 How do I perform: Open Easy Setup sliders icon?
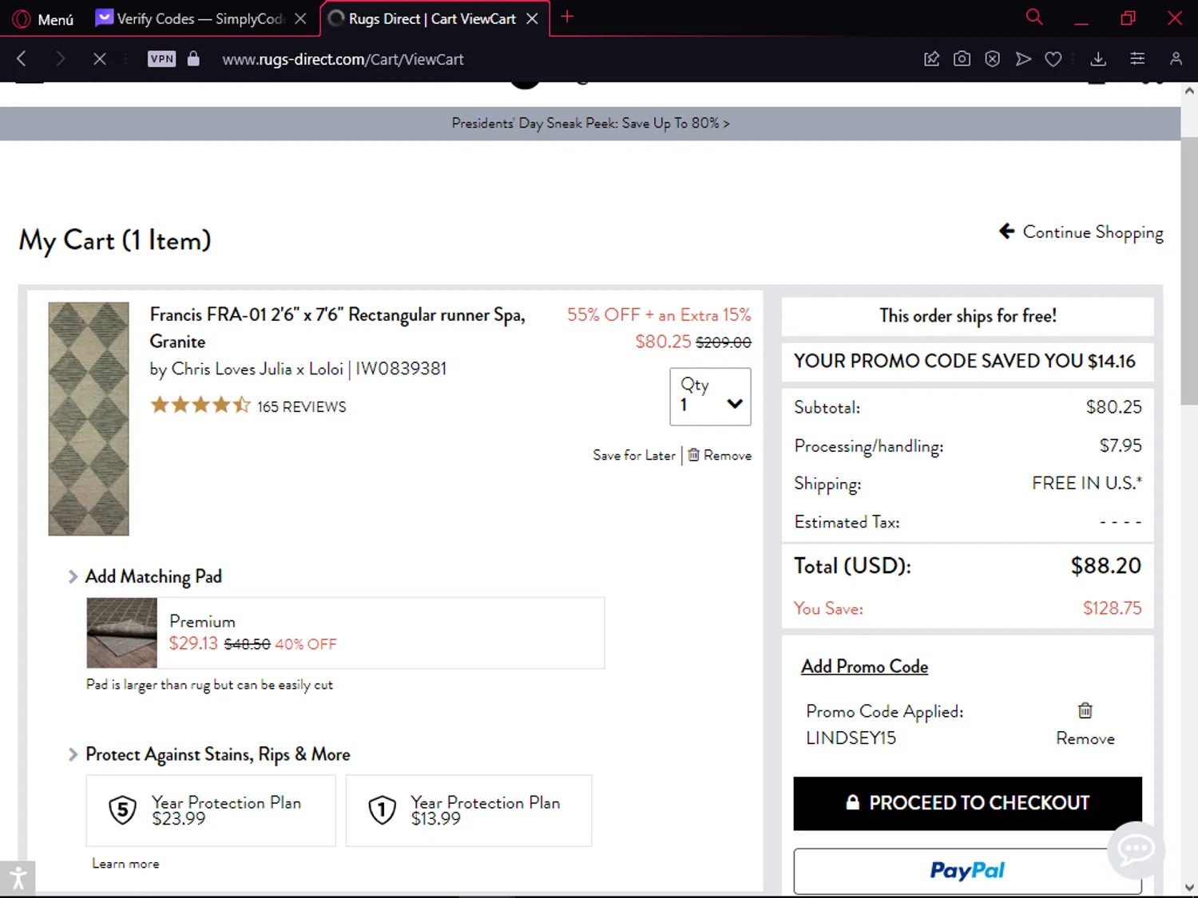1137,58
